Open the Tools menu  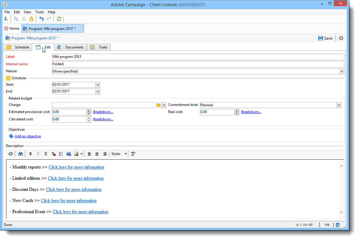coord(40,12)
